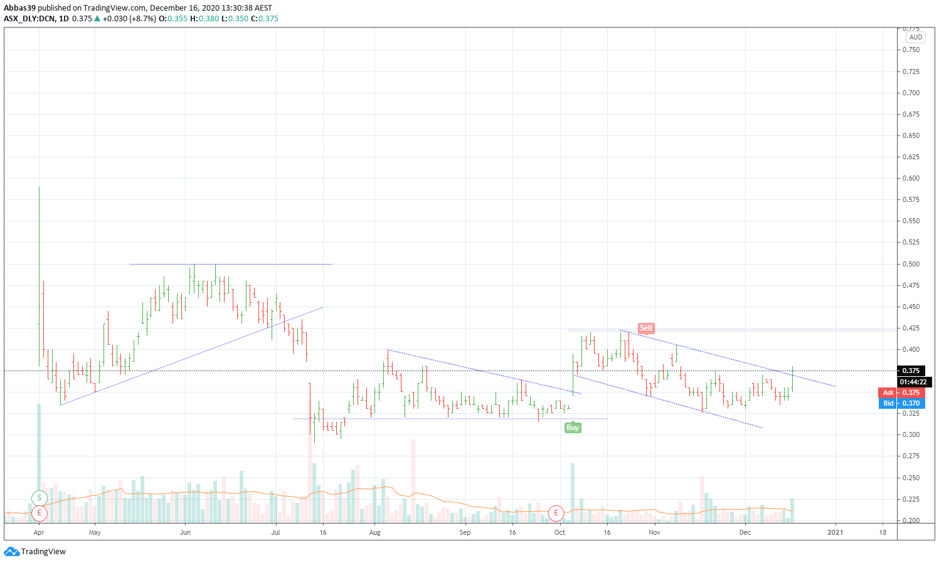Click the 0.200 price scale label
The width and height of the screenshot is (939, 563).
(x=911, y=520)
